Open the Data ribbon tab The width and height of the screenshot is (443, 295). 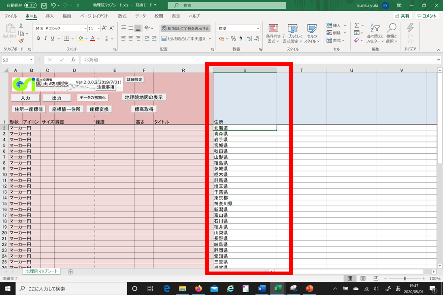coord(141,16)
